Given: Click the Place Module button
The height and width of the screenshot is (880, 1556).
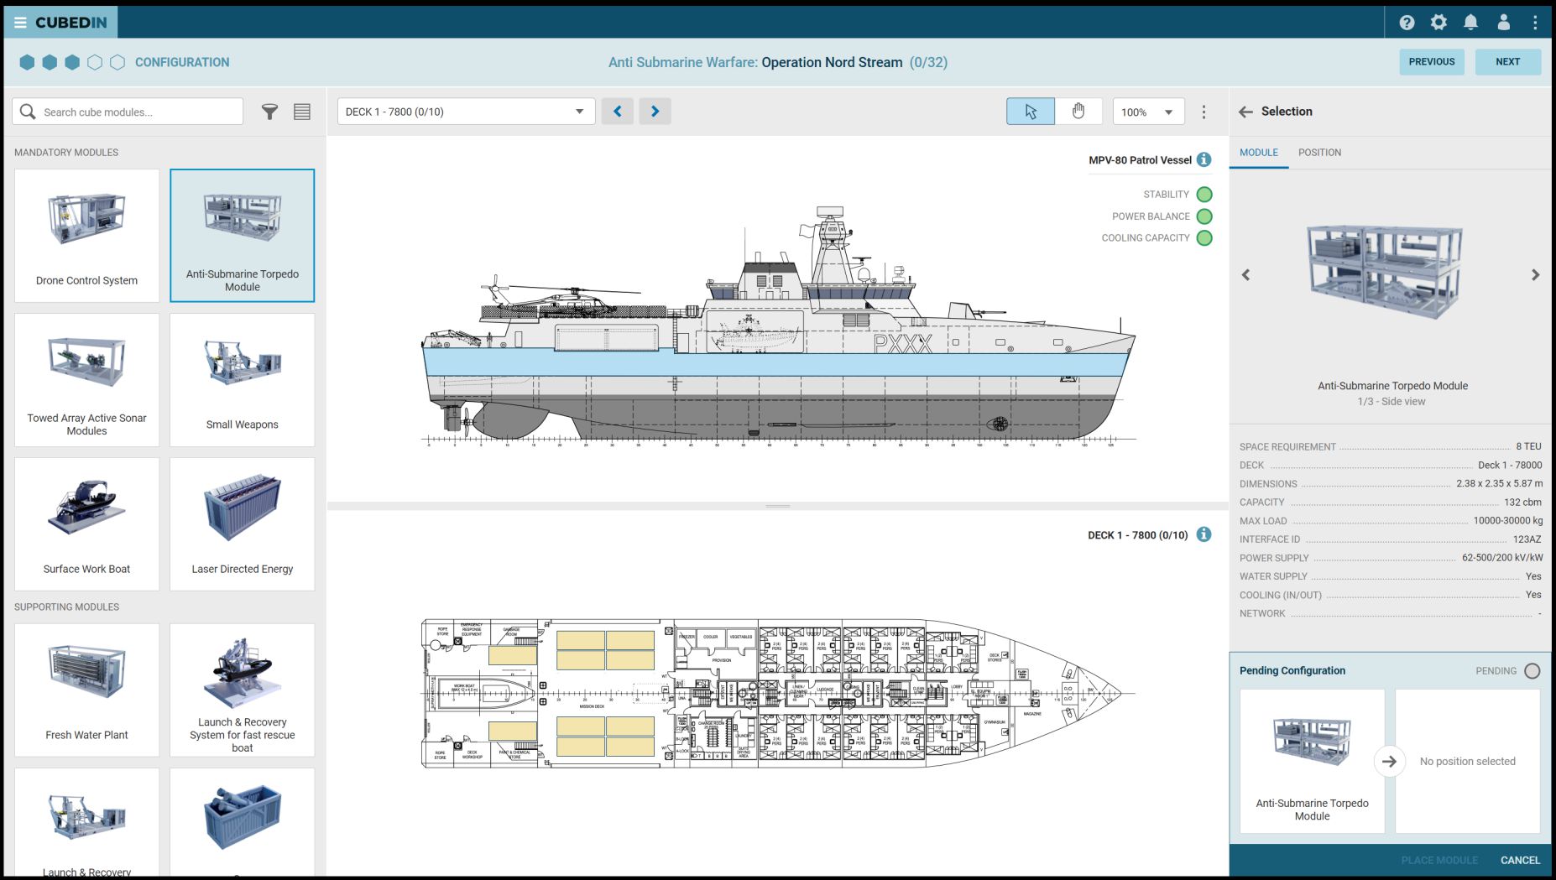Looking at the screenshot, I should pos(1439,860).
